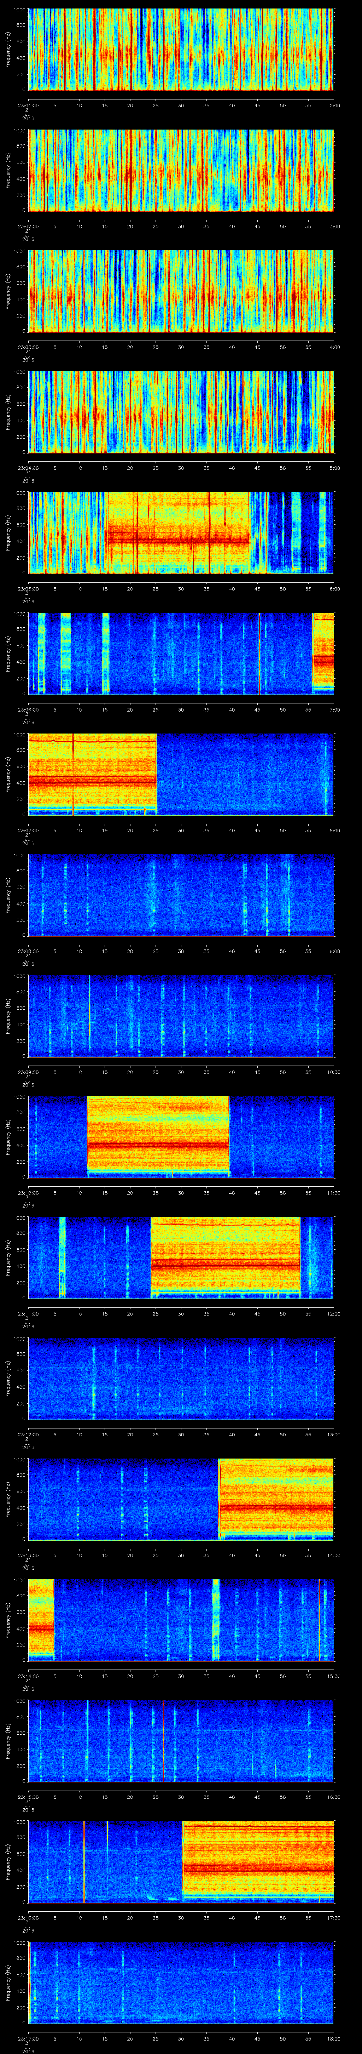Image resolution: width=362 pixels, height=2054 pixels.
Task: Select the spectrogram panel starting at 23:07:00
Action: [181, 774]
